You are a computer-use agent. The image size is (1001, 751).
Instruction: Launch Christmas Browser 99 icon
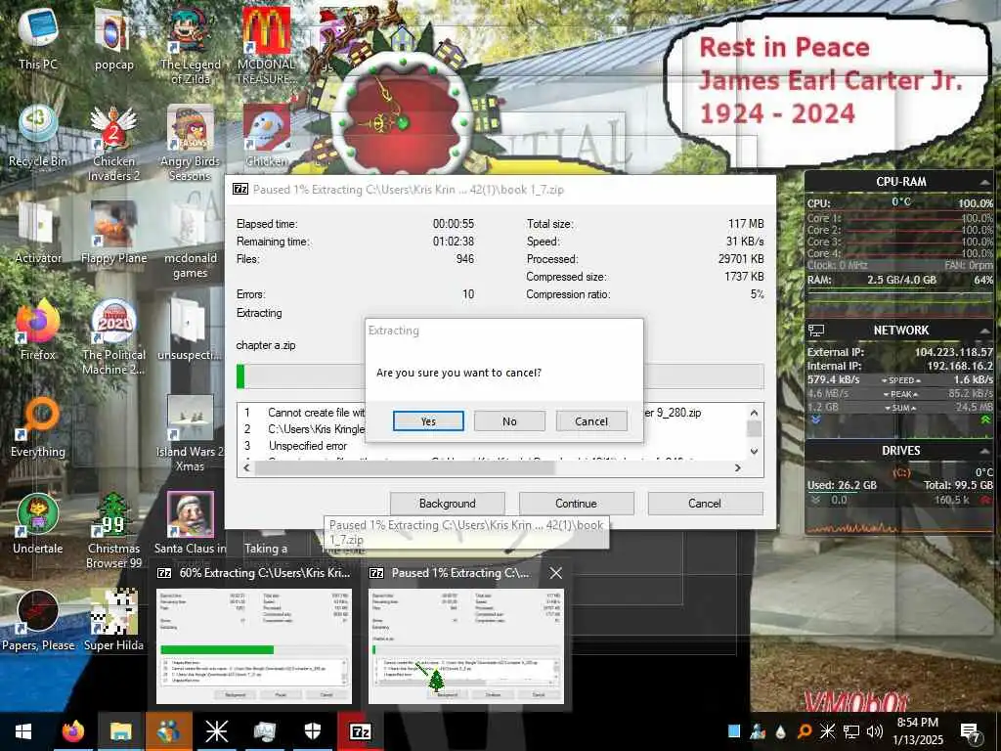click(x=113, y=531)
